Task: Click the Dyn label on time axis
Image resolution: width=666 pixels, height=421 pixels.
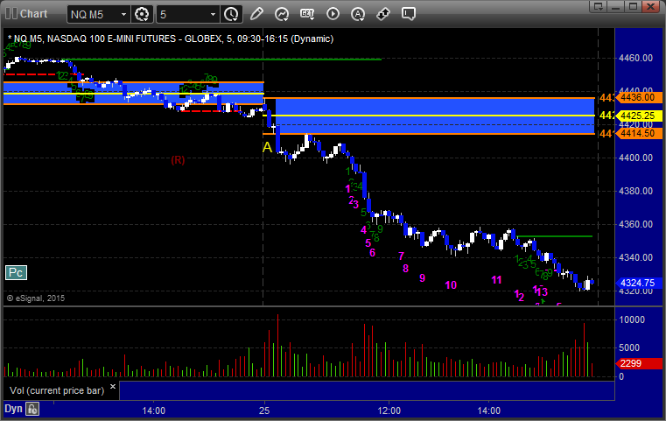Action: [13, 409]
